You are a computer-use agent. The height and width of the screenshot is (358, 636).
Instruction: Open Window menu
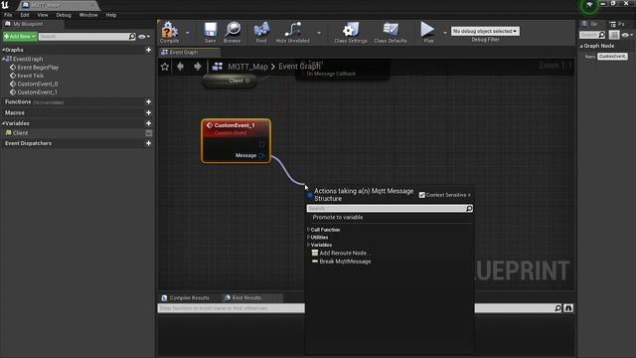pyautogui.click(x=88, y=15)
